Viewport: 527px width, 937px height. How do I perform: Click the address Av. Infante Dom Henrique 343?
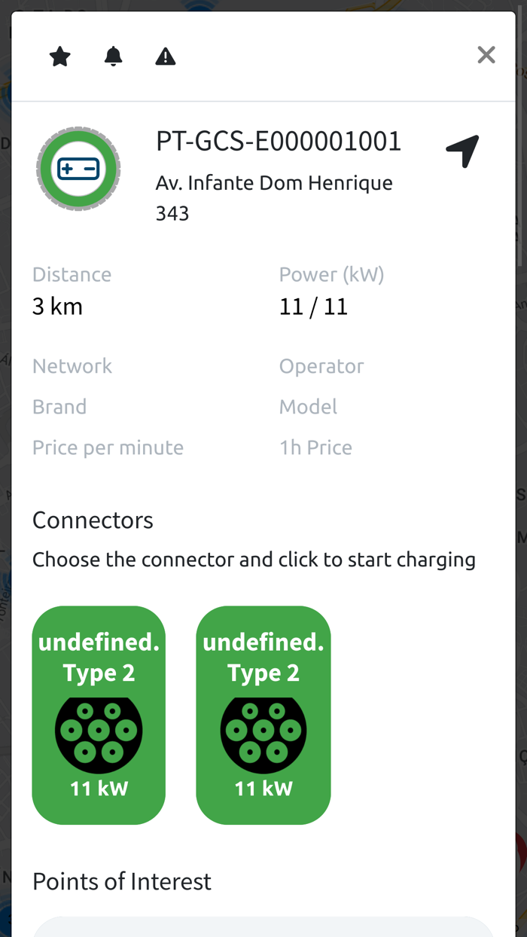[x=273, y=197]
